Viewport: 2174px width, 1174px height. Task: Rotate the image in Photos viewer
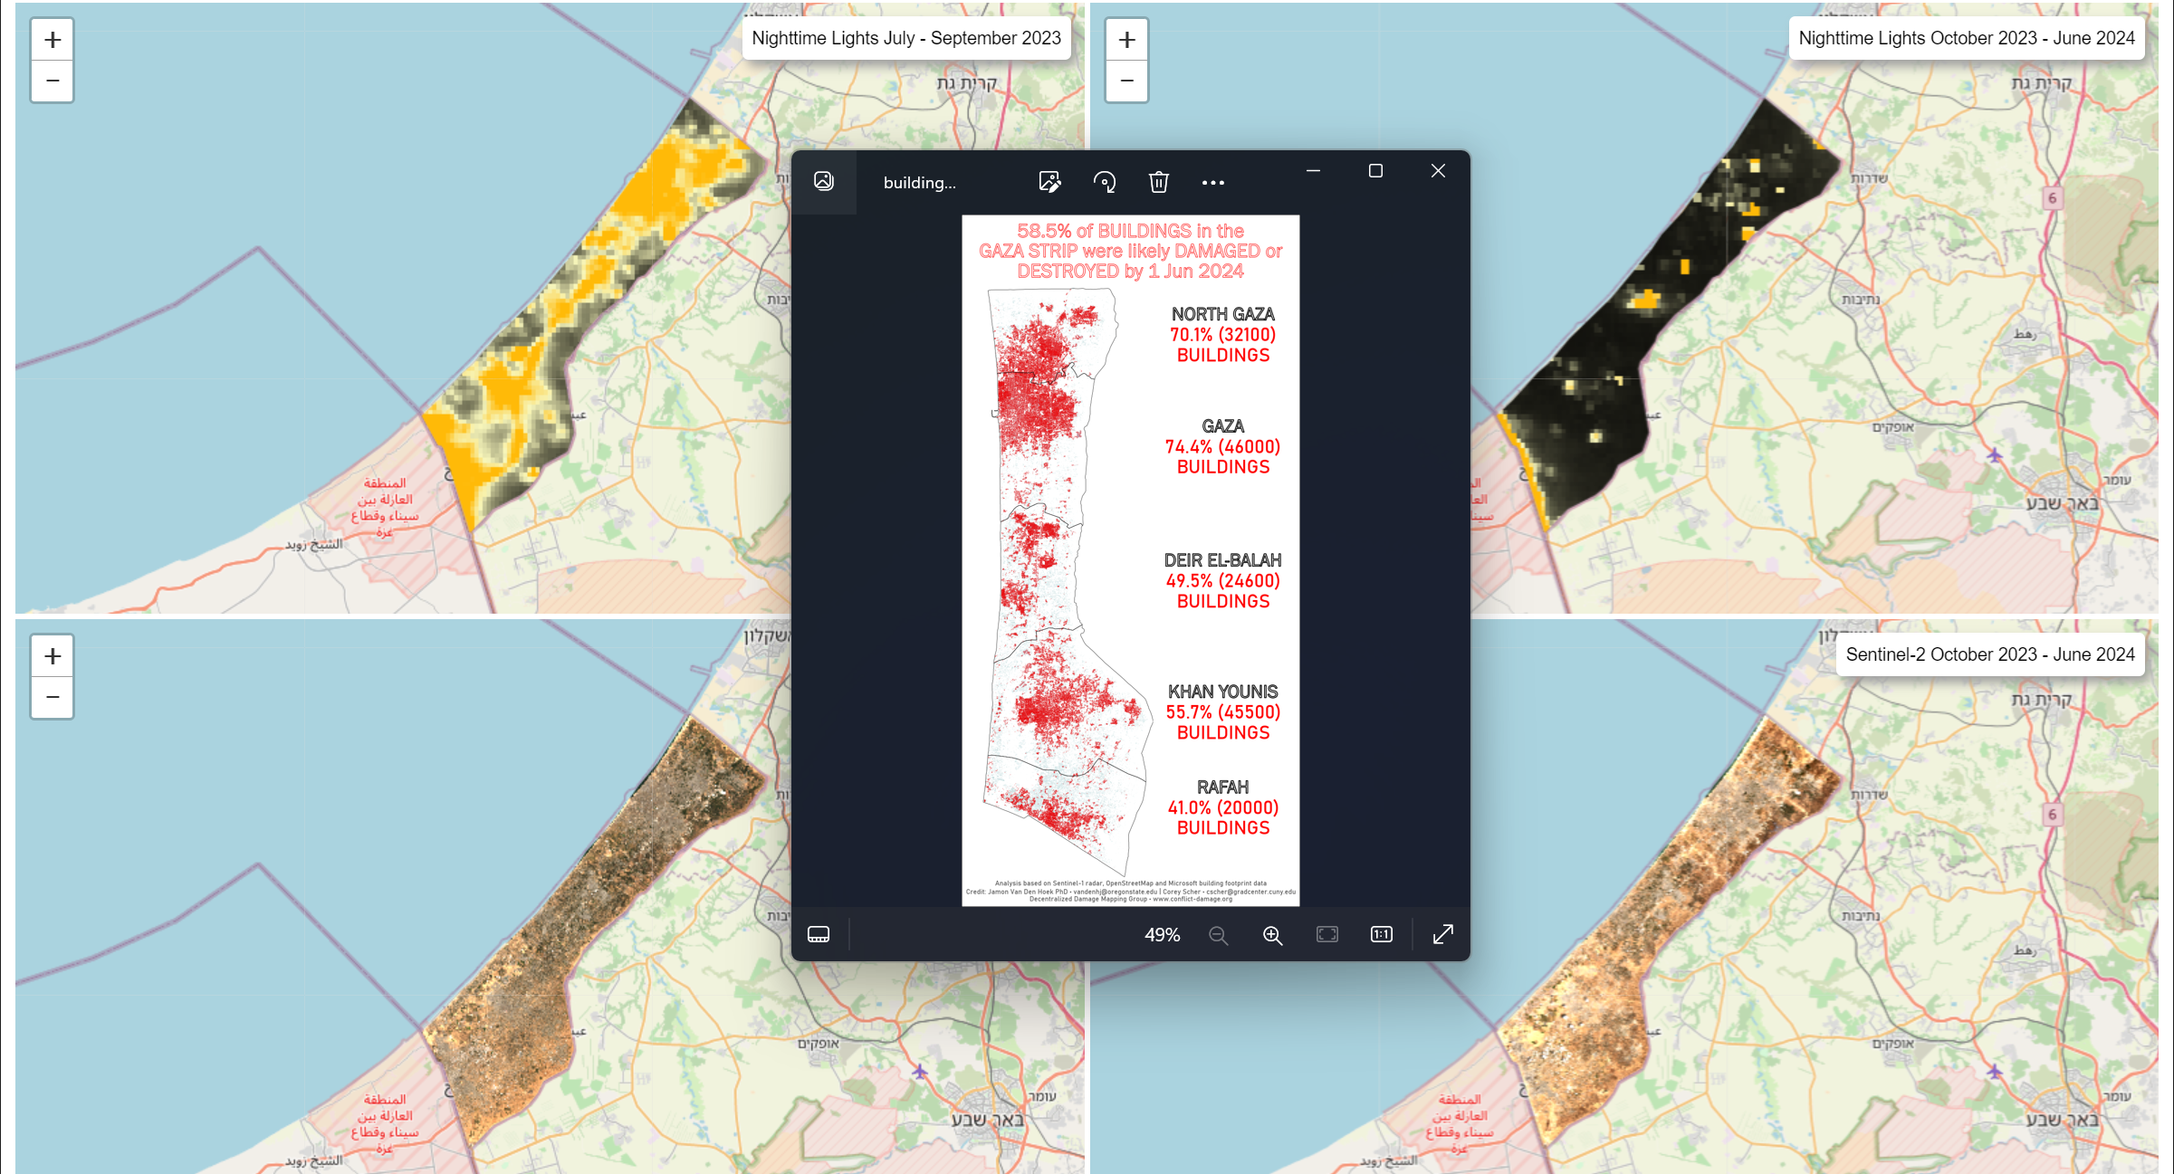point(1105,182)
